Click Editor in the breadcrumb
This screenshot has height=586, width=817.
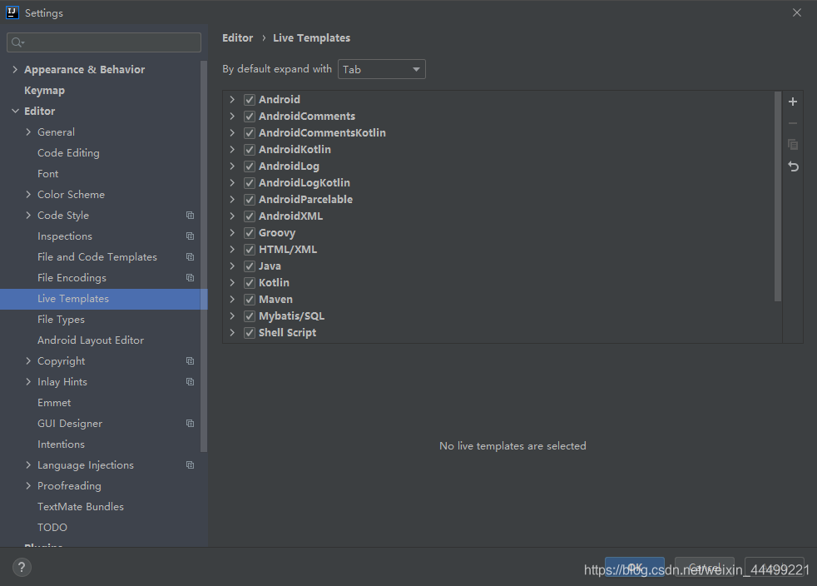[x=238, y=38]
